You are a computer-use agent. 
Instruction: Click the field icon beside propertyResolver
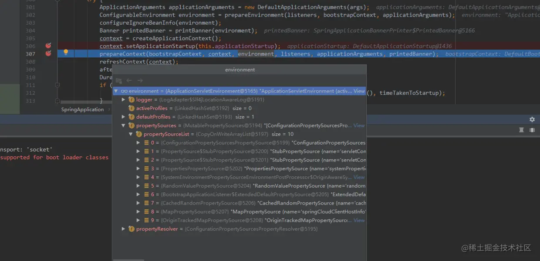pos(131,229)
